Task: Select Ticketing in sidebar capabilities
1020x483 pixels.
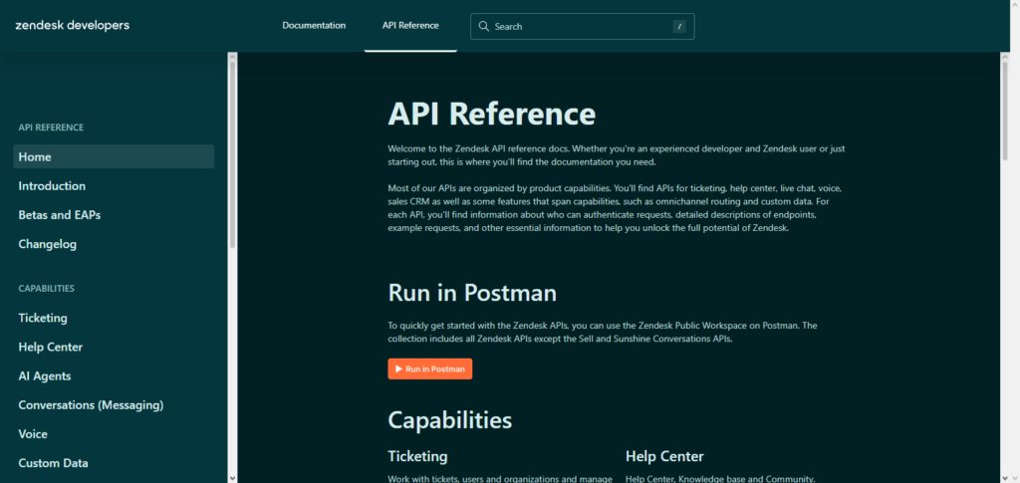Action: [x=43, y=318]
